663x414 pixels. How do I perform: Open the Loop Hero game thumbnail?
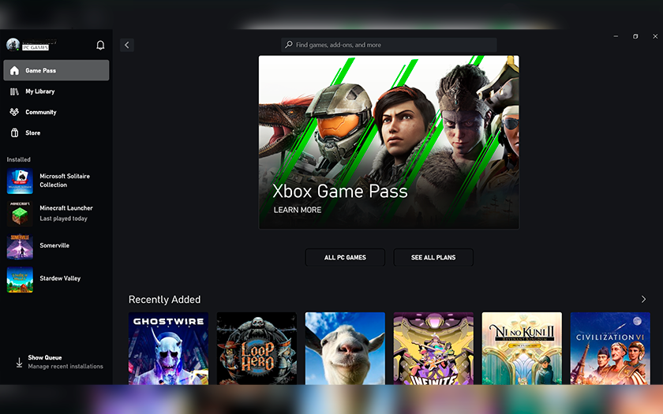[257, 348]
